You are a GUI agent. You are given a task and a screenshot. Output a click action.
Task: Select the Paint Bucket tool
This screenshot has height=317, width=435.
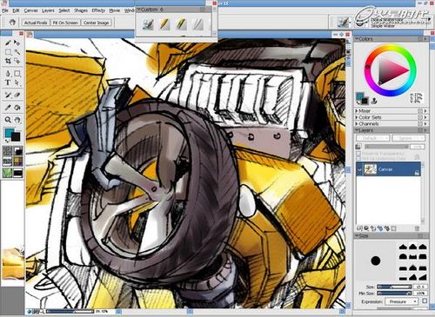coord(17,108)
